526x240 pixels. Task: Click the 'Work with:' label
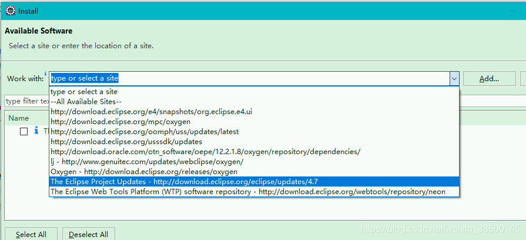25,79
